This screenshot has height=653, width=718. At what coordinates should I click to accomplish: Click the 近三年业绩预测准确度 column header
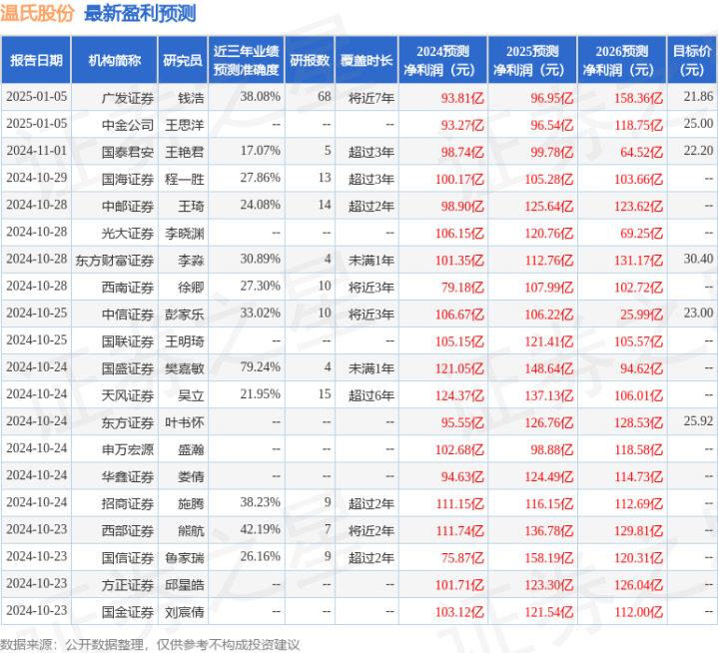247,60
